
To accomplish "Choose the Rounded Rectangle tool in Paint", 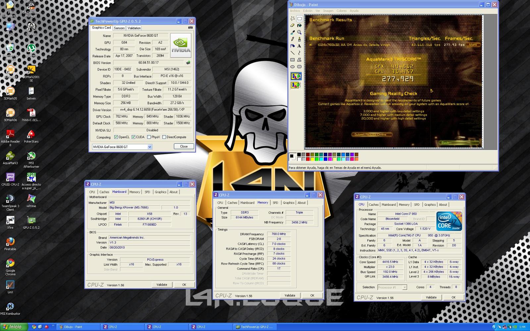I will tap(299, 67).
